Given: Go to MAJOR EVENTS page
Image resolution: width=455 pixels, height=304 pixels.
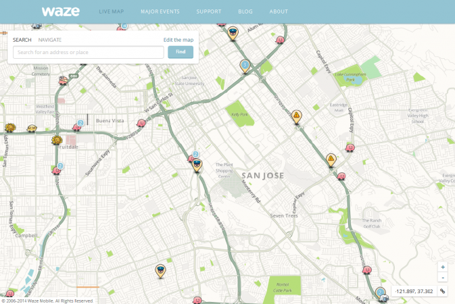Looking at the screenshot, I should coord(160,11).
